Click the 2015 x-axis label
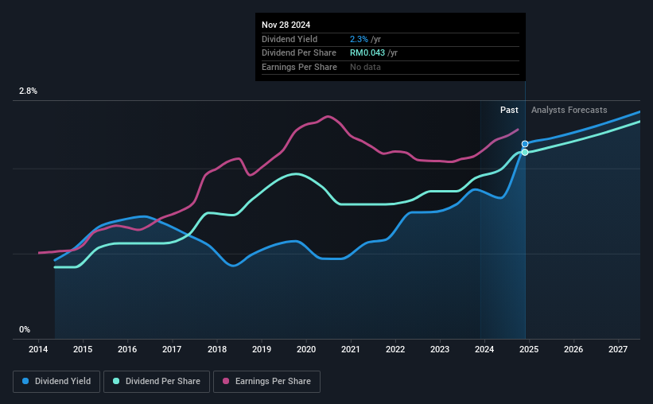Screen dimensions: 653x404 (83, 349)
